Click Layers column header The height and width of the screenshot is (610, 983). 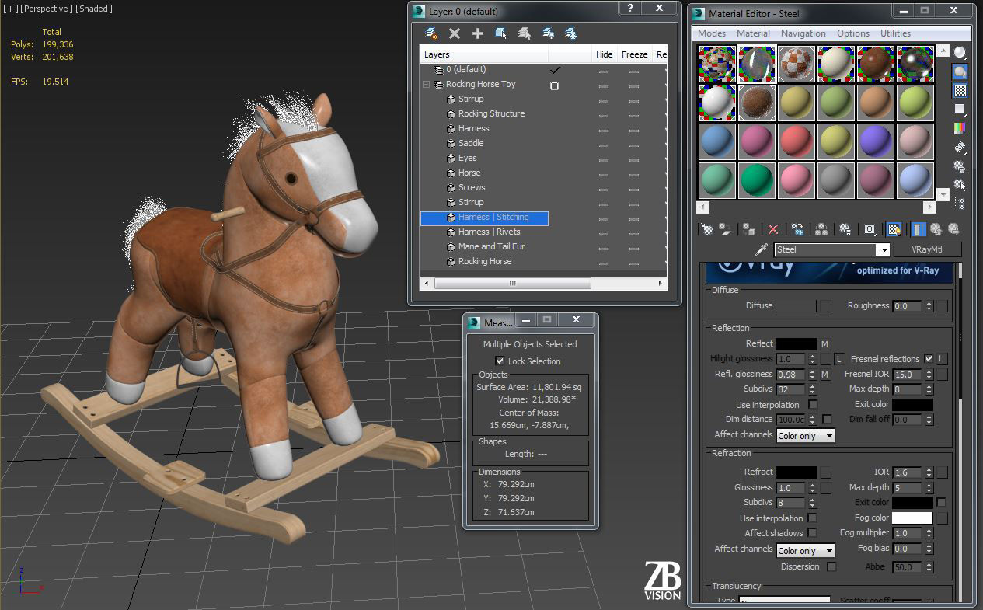pos(484,54)
